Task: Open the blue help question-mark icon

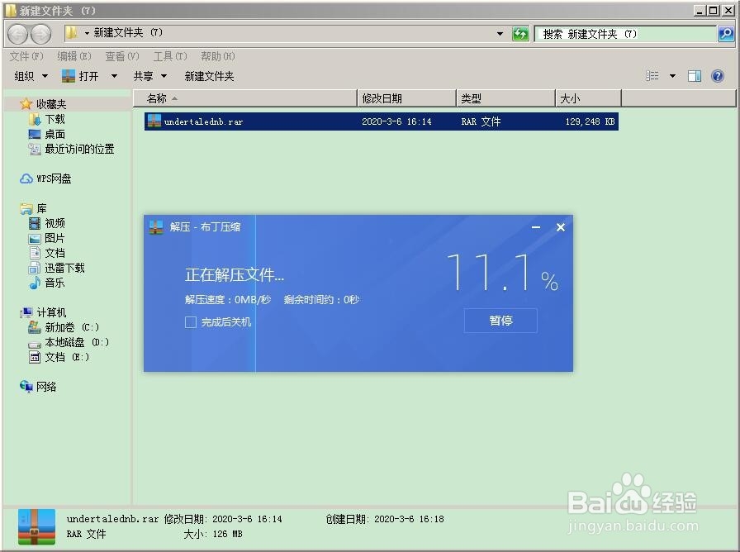Action: pos(718,76)
